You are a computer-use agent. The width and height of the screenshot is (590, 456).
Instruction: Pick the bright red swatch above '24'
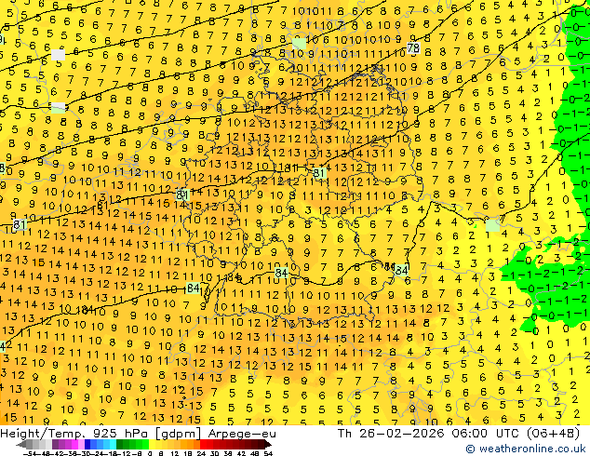203,444
